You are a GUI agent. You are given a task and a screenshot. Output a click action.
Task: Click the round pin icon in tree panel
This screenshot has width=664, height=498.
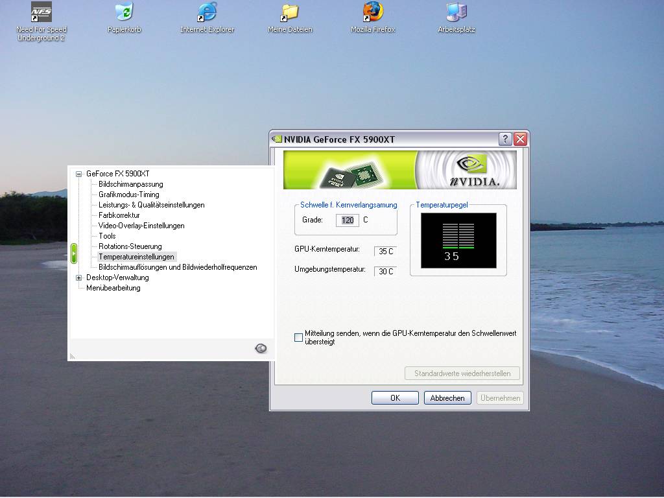point(261,348)
